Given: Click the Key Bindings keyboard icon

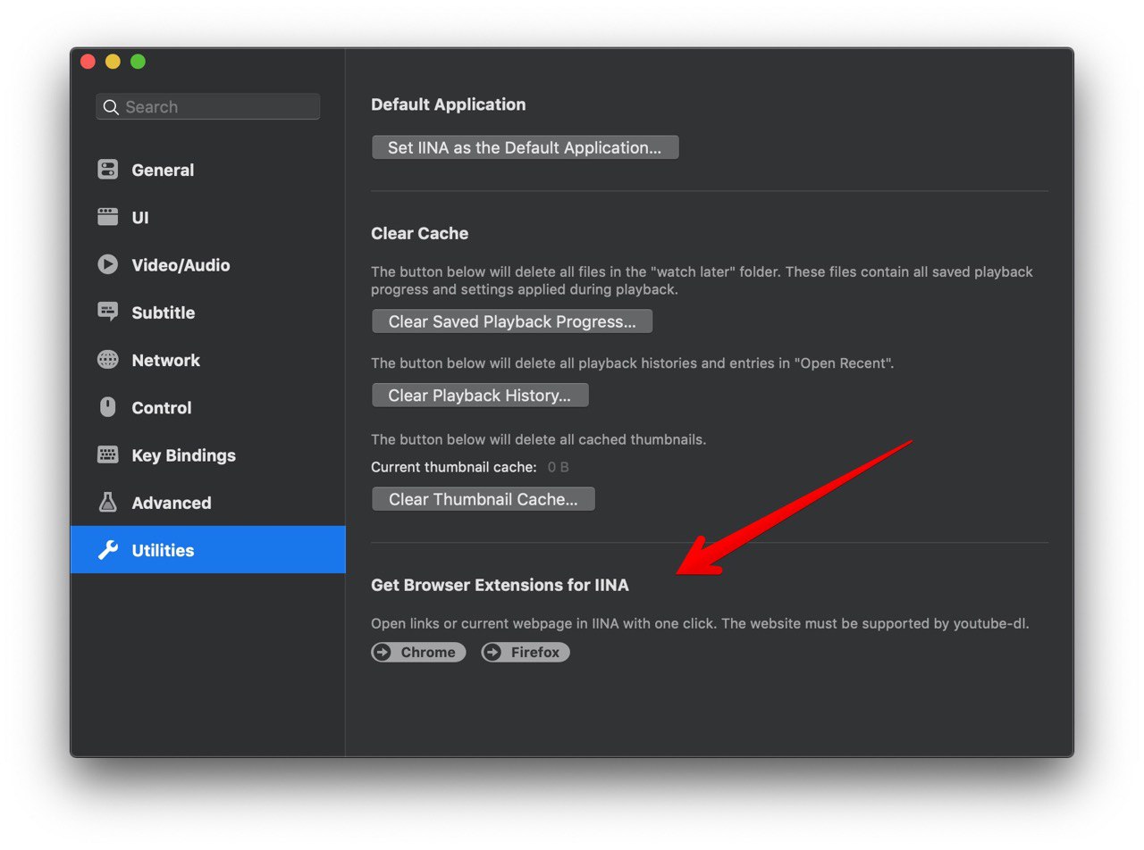Looking at the screenshot, I should [x=108, y=454].
